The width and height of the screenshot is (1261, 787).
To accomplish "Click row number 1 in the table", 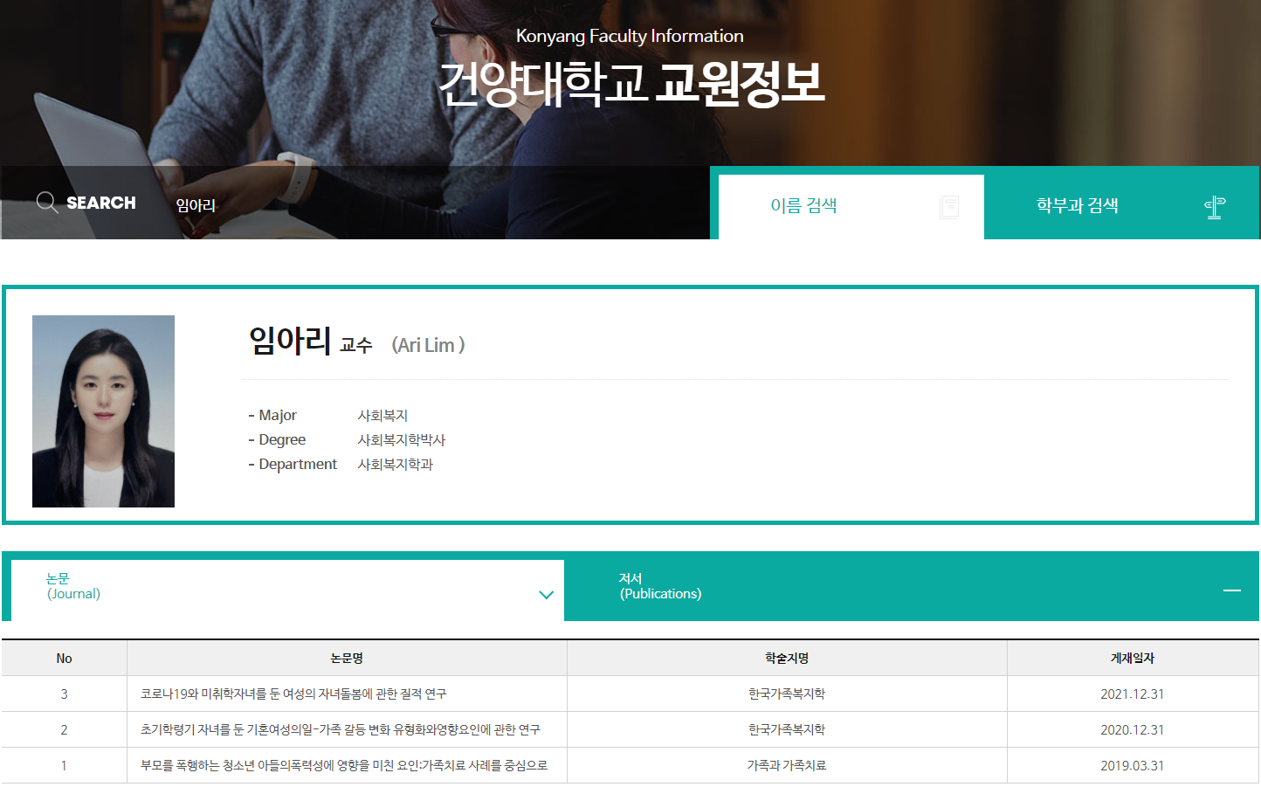I will [x=64, y=766].
